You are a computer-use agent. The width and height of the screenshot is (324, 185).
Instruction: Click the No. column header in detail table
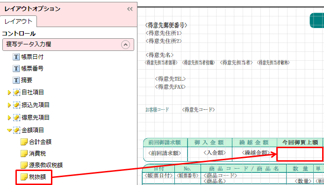pos(187,169)
